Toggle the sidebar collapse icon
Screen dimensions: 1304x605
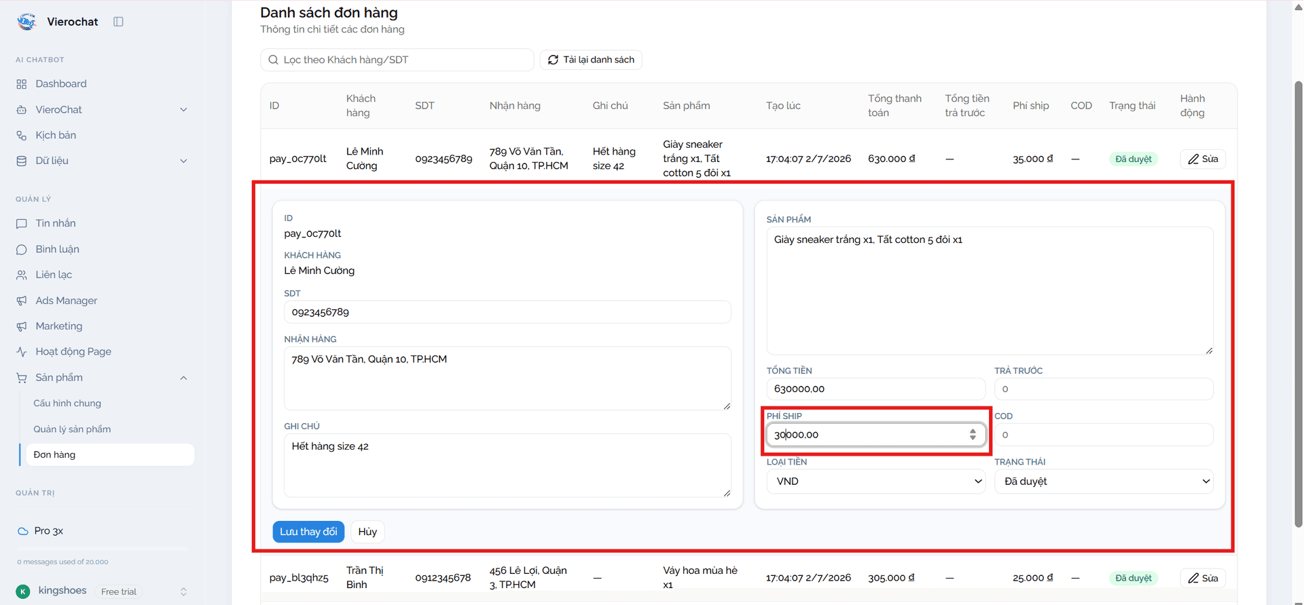[x=118, y=22]
